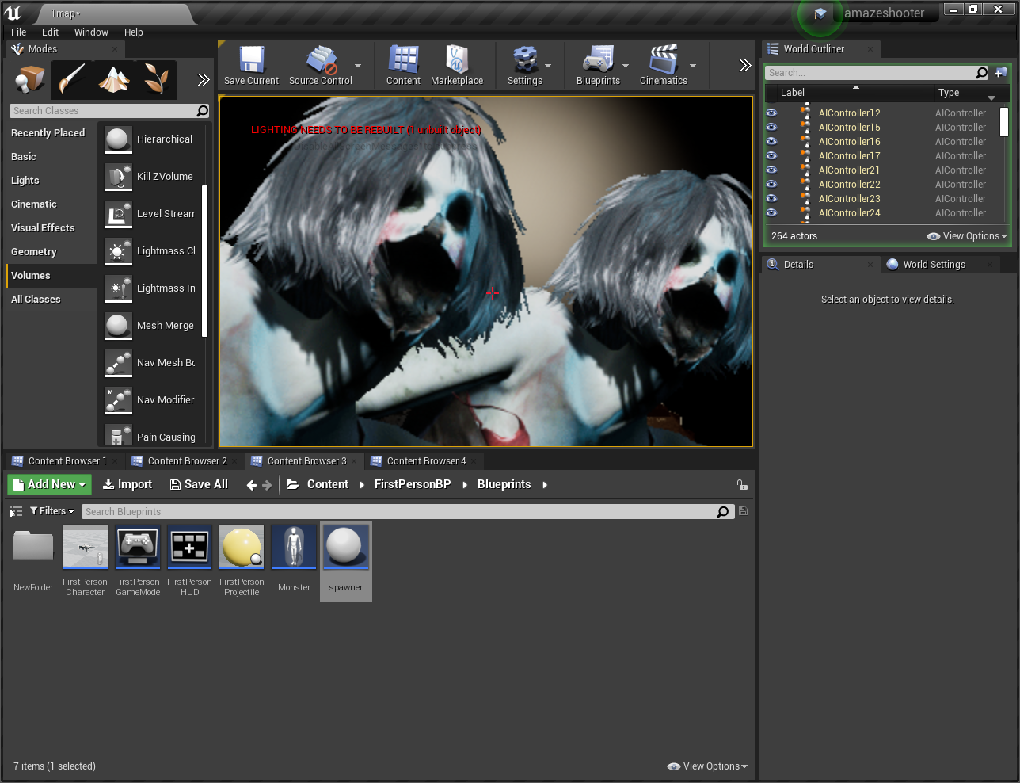1020x783 pixels.
Task: Open the Edit menu
Action: pos(51,32)
